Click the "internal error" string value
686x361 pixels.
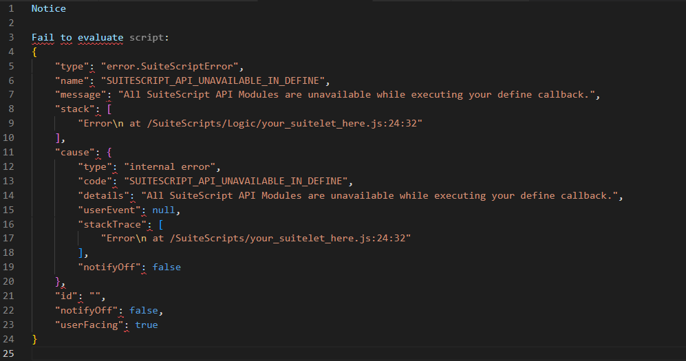coord(171,166)
